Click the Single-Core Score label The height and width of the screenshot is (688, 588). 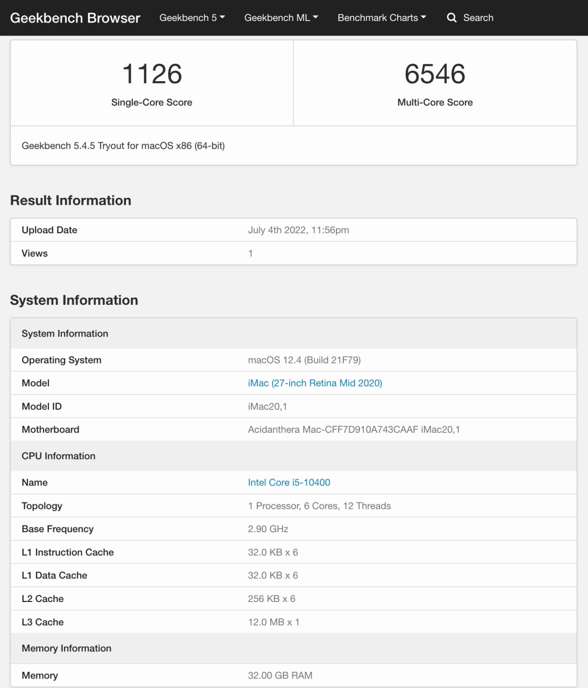click(x=152, y=102)
